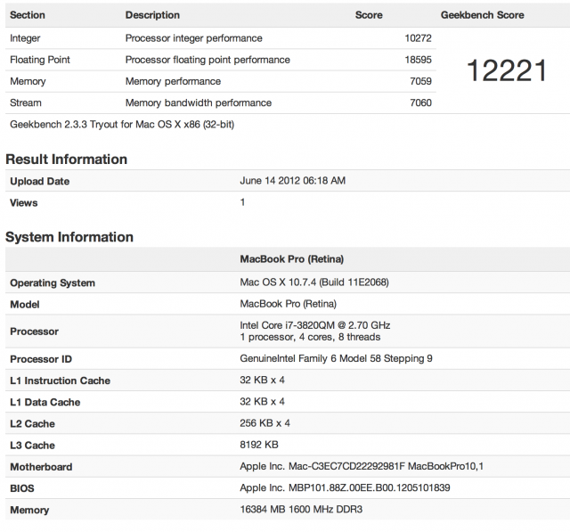The image size is (570, 532).
Task: Select the BIOS row label
Action: pyautogui.click(x=22, y=488)
